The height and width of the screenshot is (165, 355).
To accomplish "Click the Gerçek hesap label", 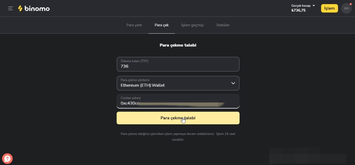I will [x=301, y=5].
